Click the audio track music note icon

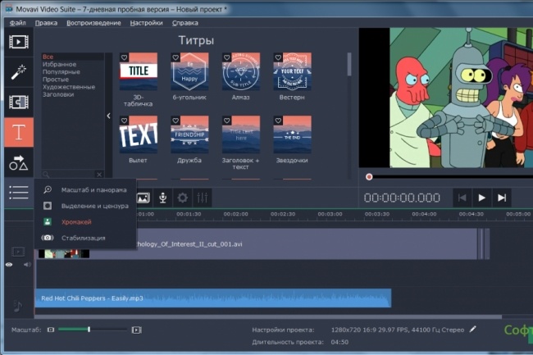pos(18,306)
